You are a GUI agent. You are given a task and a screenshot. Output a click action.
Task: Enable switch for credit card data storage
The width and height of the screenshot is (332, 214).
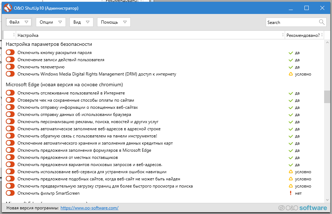(x=10, y=143)
